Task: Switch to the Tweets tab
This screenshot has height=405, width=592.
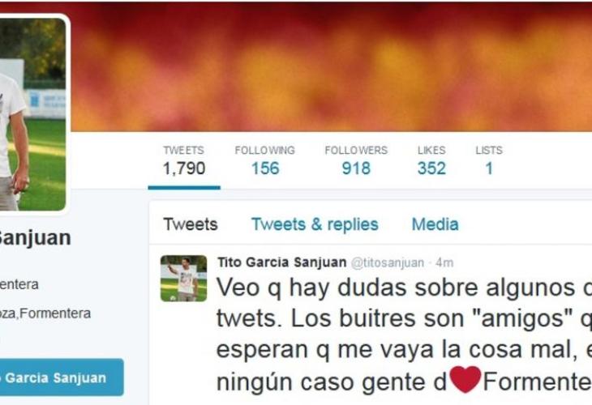Action: point(191,224)
